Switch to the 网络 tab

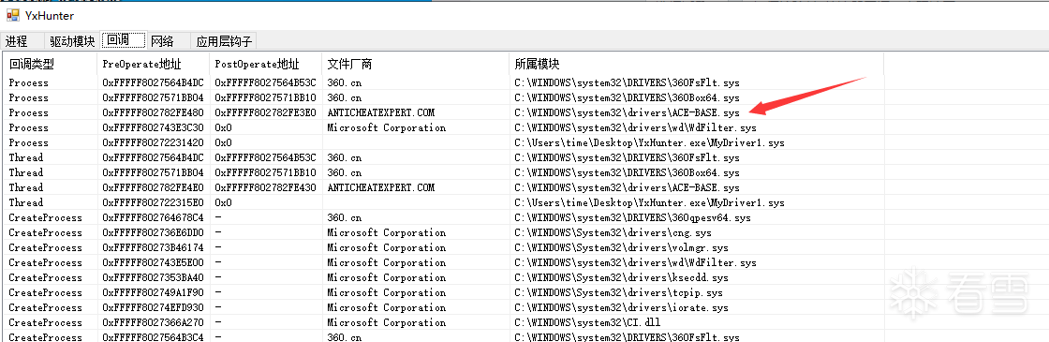pyautogui.click(x=163, y=41)
